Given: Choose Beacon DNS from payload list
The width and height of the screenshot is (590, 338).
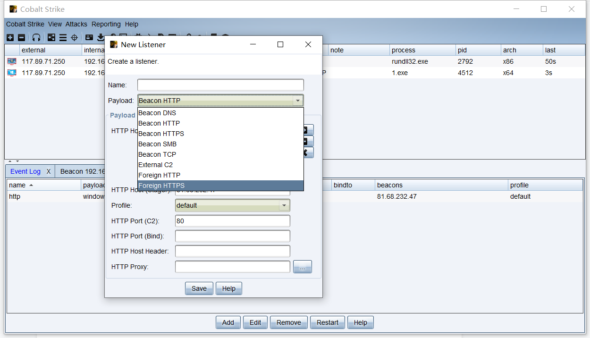Looking at the screenshot, I should pyautogui.click(x=220, y=113).
